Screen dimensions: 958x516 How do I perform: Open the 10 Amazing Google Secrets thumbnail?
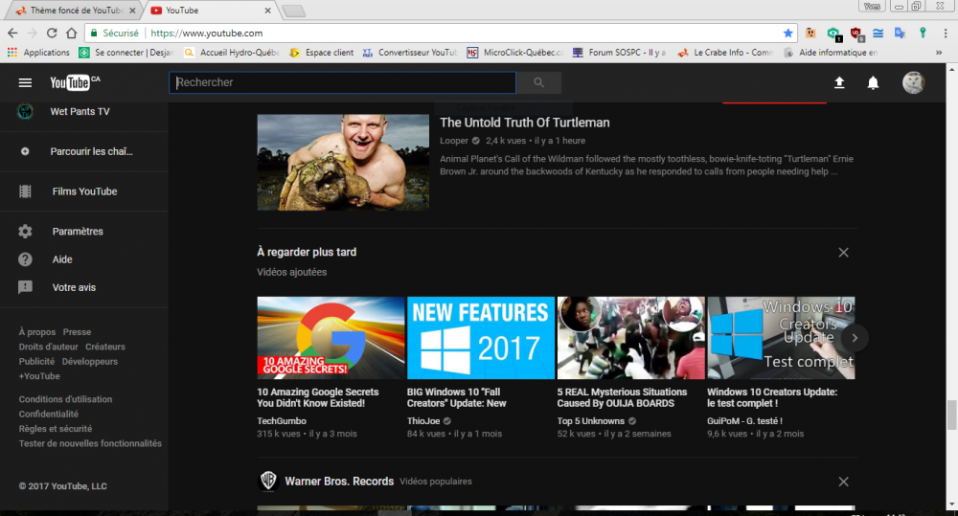(x=331, y=337)
